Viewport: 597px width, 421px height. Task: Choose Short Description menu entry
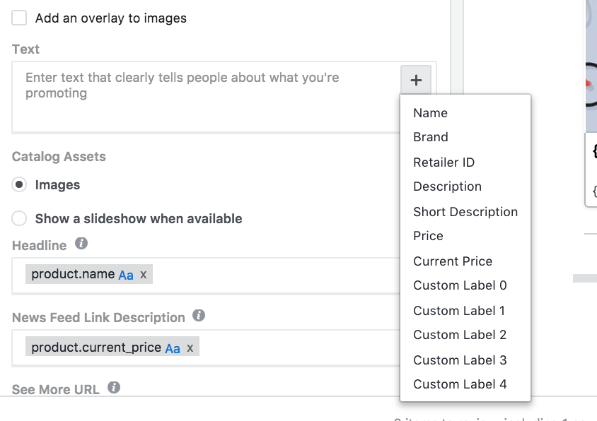(x=465, y=212)
